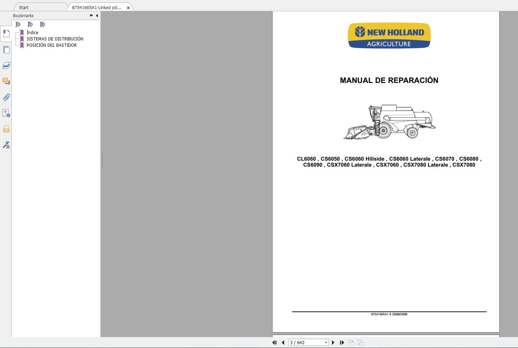Switch to the Start tab
This screenshot has height=348, width=518.
point(24,7)
